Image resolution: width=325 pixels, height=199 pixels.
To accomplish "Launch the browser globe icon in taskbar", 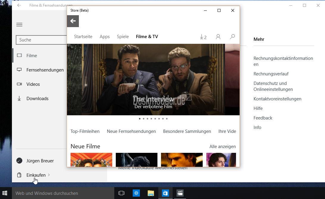I will [x=136, y=193].
